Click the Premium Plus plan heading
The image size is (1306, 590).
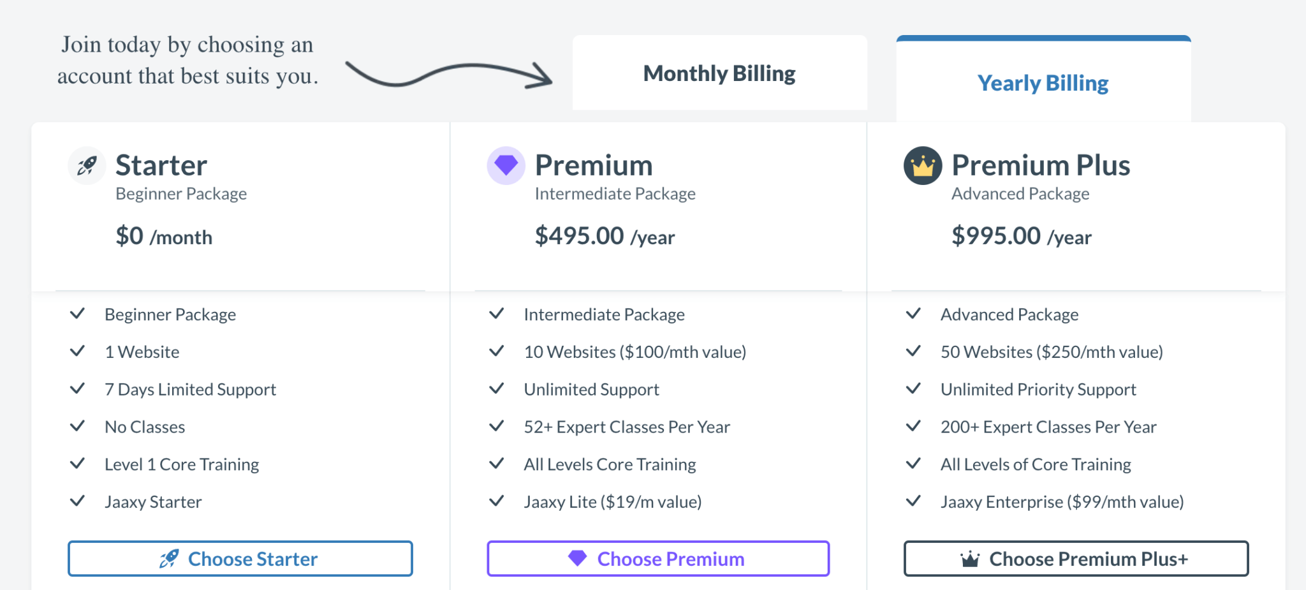click(1041, 165)
